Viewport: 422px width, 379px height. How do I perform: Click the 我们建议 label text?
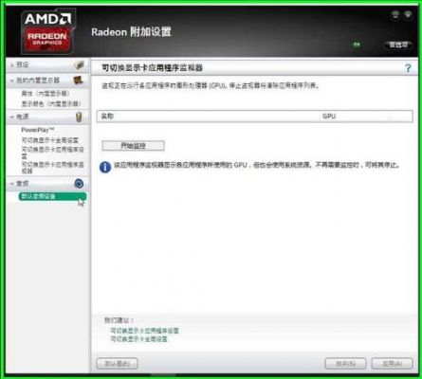(119, 320)
